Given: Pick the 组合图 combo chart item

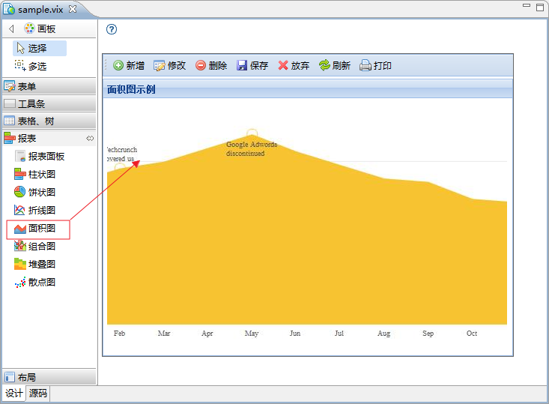Looking at the screenshot, I should [x=35, y=246].
